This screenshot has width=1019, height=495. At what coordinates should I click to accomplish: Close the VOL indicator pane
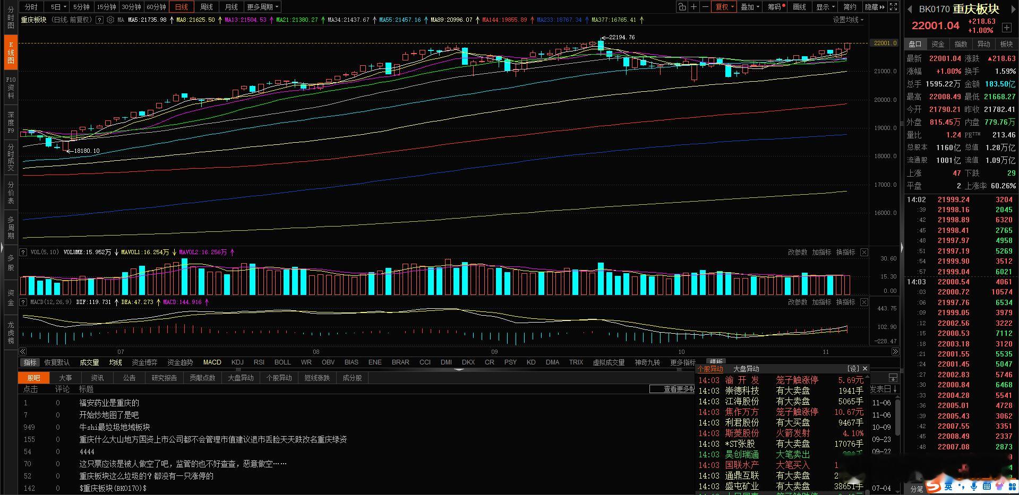864,252
